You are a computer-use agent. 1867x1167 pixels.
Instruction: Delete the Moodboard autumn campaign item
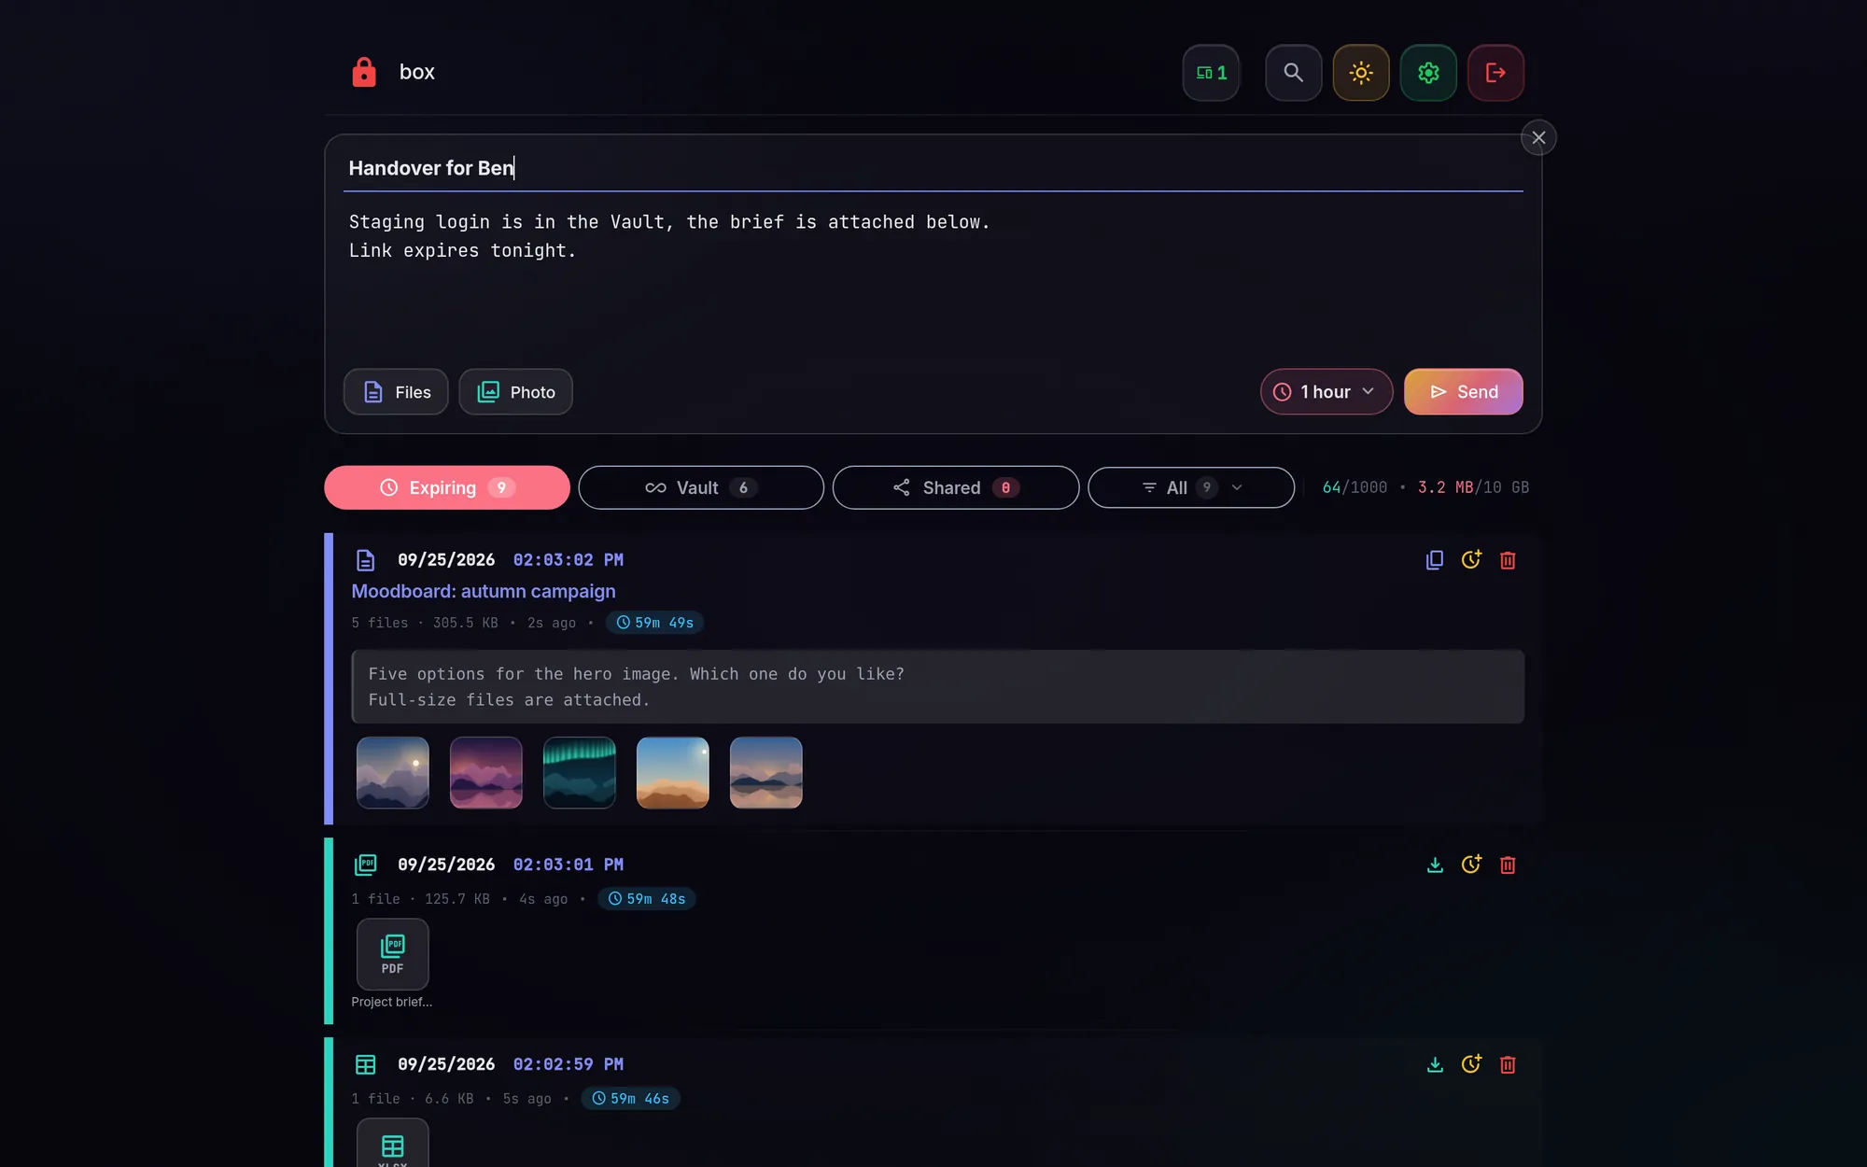click(x=1508, y=560)
